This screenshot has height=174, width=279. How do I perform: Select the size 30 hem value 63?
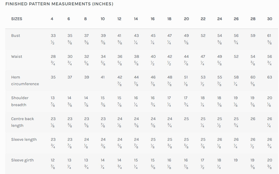(x=270, y=77)
